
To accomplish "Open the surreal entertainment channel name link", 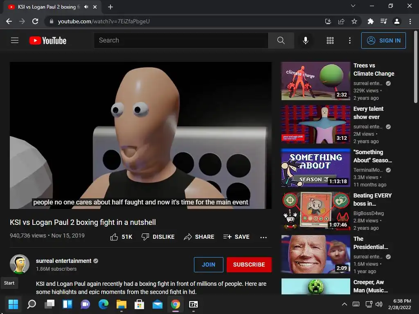I will pos(63,261).
